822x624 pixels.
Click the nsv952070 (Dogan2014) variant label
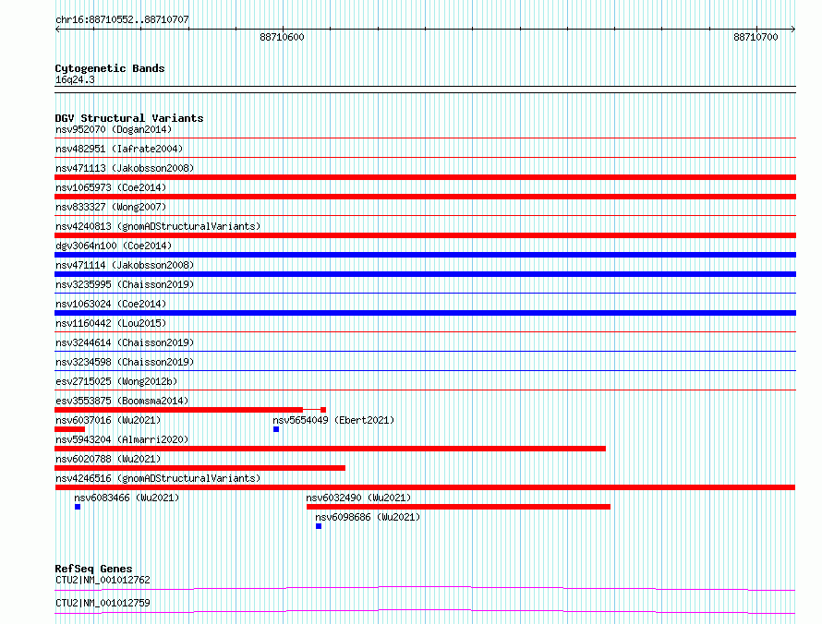[x=114, y=129]
